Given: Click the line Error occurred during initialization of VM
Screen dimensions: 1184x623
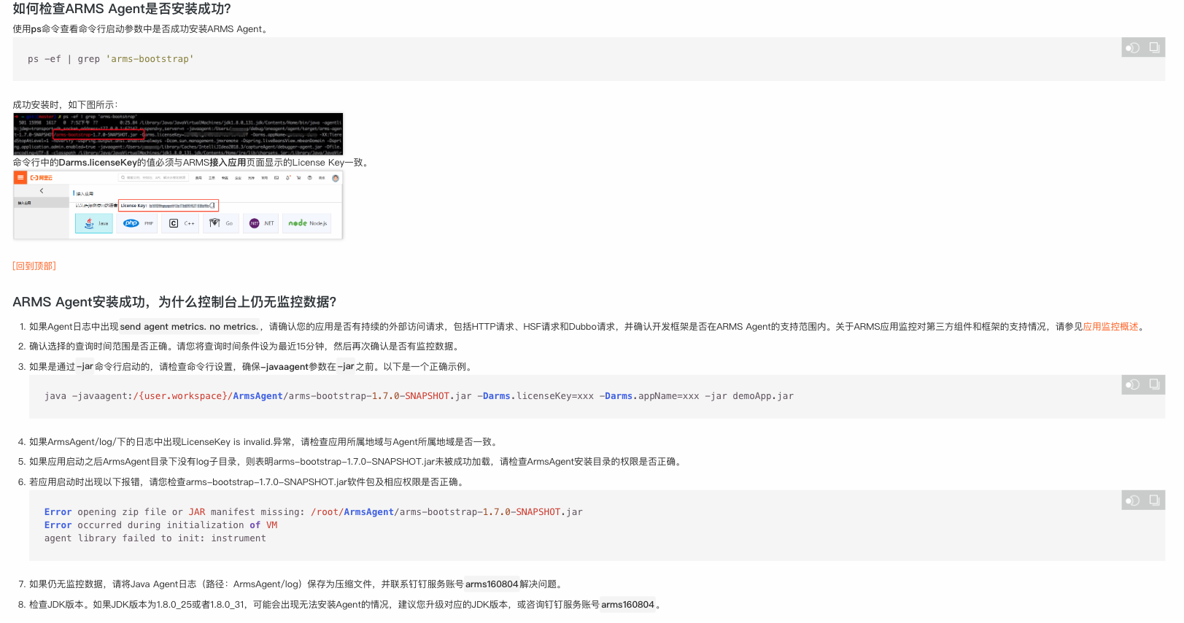Looking at the screenshot, I should click(x=160, y=525).
